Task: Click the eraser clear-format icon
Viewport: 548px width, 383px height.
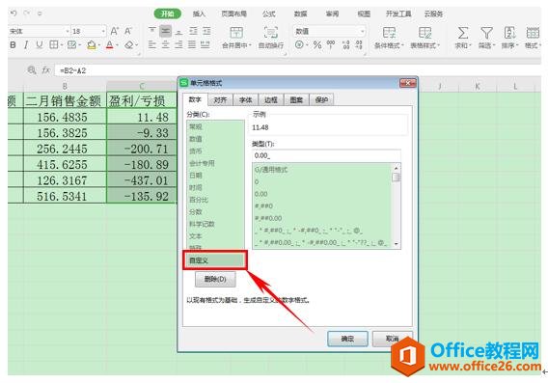Action: pos(129,44)
